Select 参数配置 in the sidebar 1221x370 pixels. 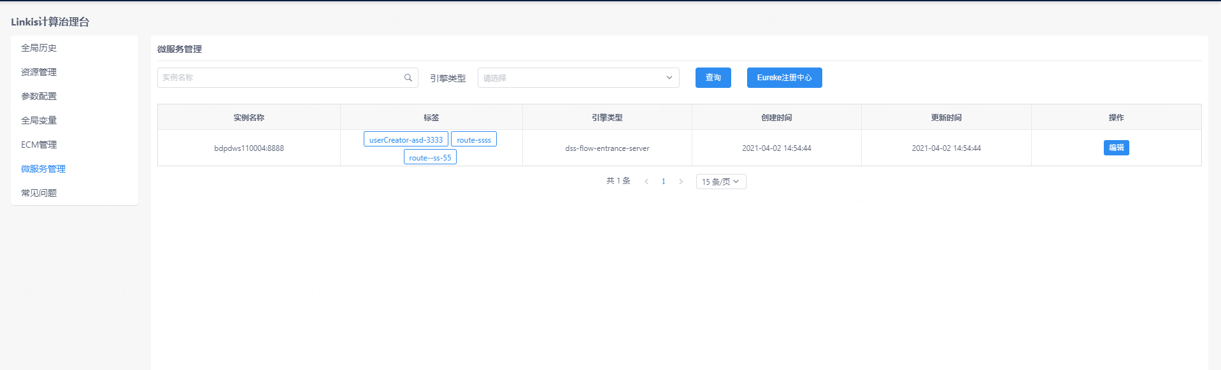[39, 96]
